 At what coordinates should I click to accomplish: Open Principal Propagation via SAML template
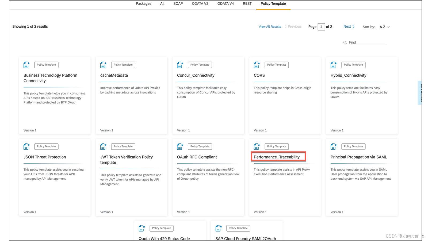click(359, 157)
